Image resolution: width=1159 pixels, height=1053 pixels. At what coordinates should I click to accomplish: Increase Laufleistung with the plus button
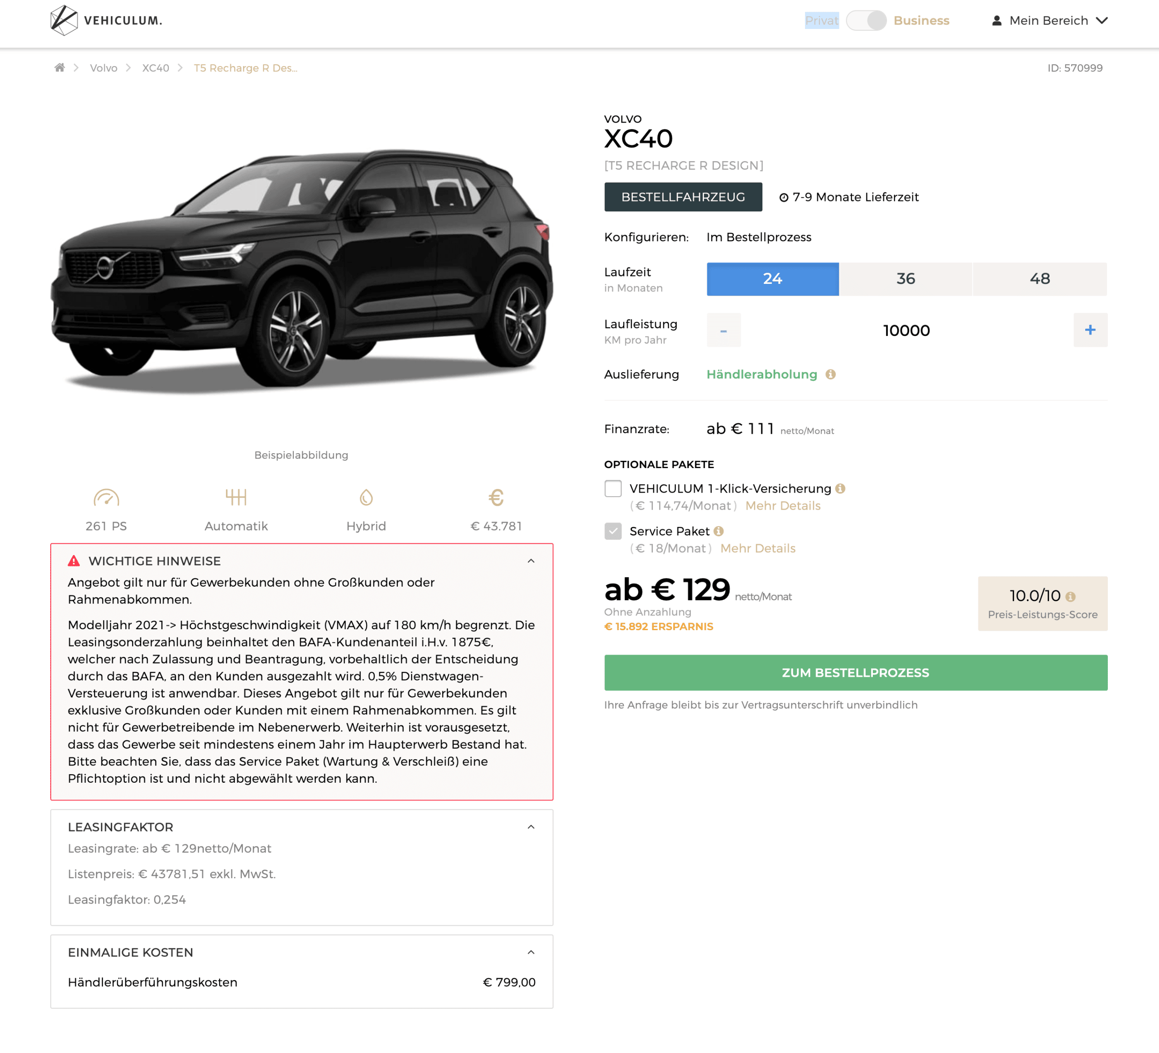[x=1090, y=330]
